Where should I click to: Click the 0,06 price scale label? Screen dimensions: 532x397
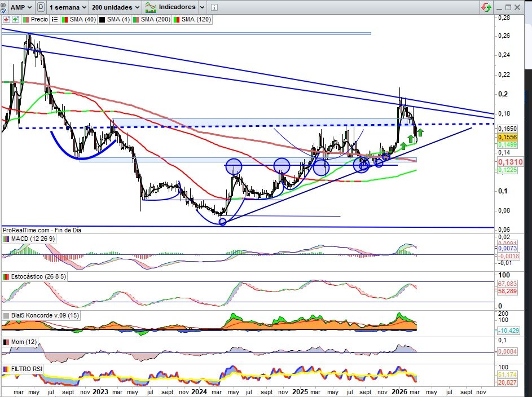504,230
